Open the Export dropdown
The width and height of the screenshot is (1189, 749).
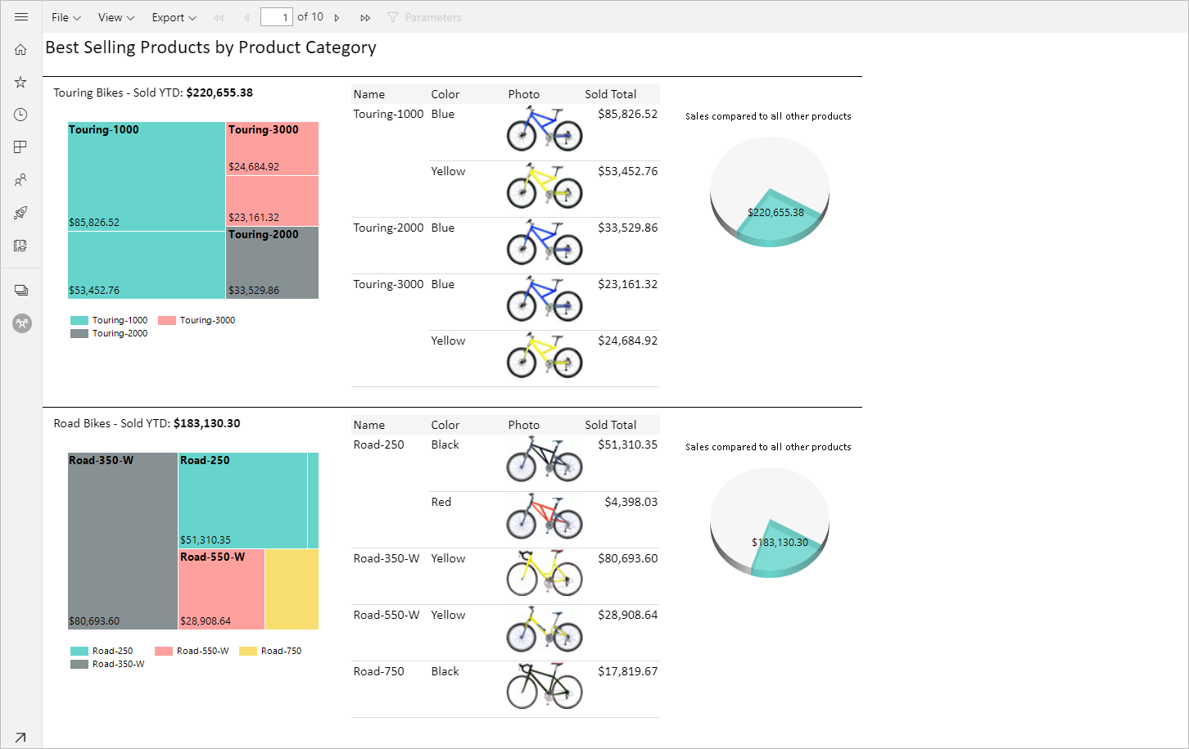(x=174, y=17)
